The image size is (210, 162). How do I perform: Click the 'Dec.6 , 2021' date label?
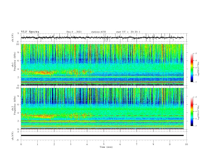point(74,32)
